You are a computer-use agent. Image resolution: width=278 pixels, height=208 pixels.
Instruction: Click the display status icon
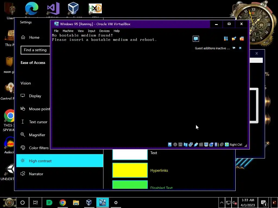click(x=206, y=145)
